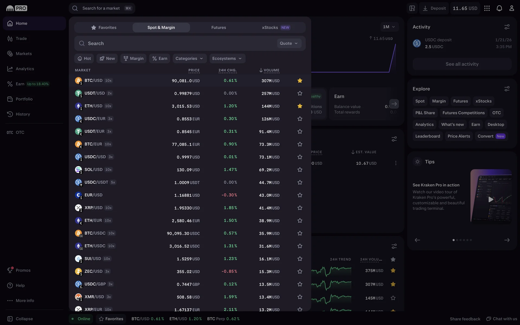Click See all activity button

(462, 64)
